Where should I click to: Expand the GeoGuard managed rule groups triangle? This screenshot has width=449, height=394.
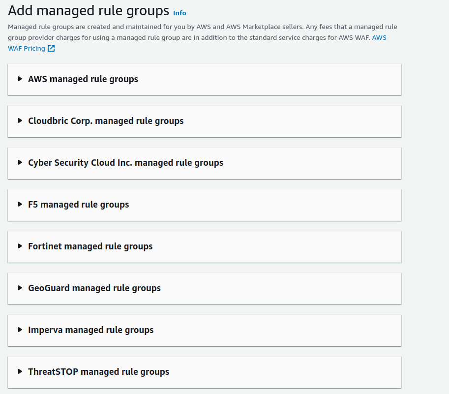pos(20,288)
